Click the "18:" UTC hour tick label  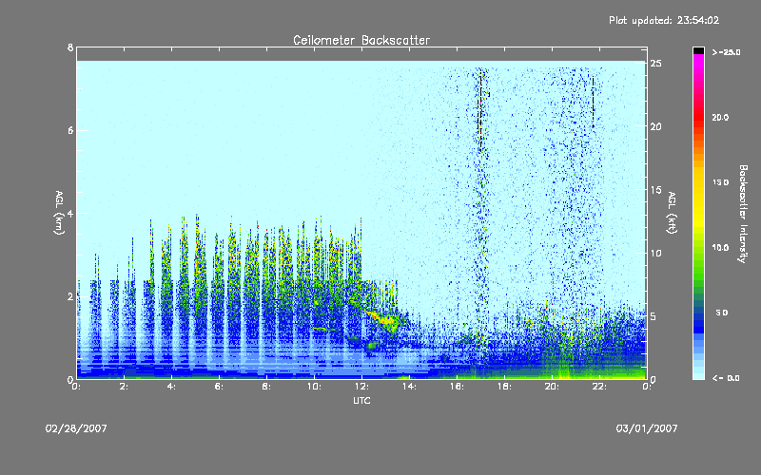(x=505, y=387)
